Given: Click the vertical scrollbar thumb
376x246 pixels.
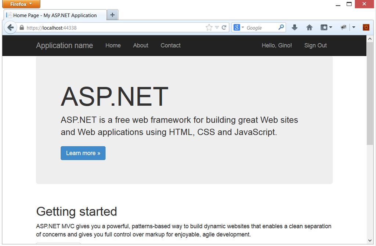Looking at the screenshot, I should click(370, 93).
